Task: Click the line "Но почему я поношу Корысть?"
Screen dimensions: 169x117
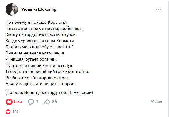Action: [36, 22]
